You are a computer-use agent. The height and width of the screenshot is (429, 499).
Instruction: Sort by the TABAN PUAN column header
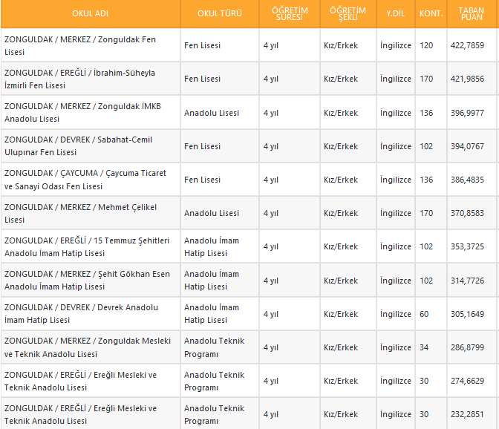(472, 14)
